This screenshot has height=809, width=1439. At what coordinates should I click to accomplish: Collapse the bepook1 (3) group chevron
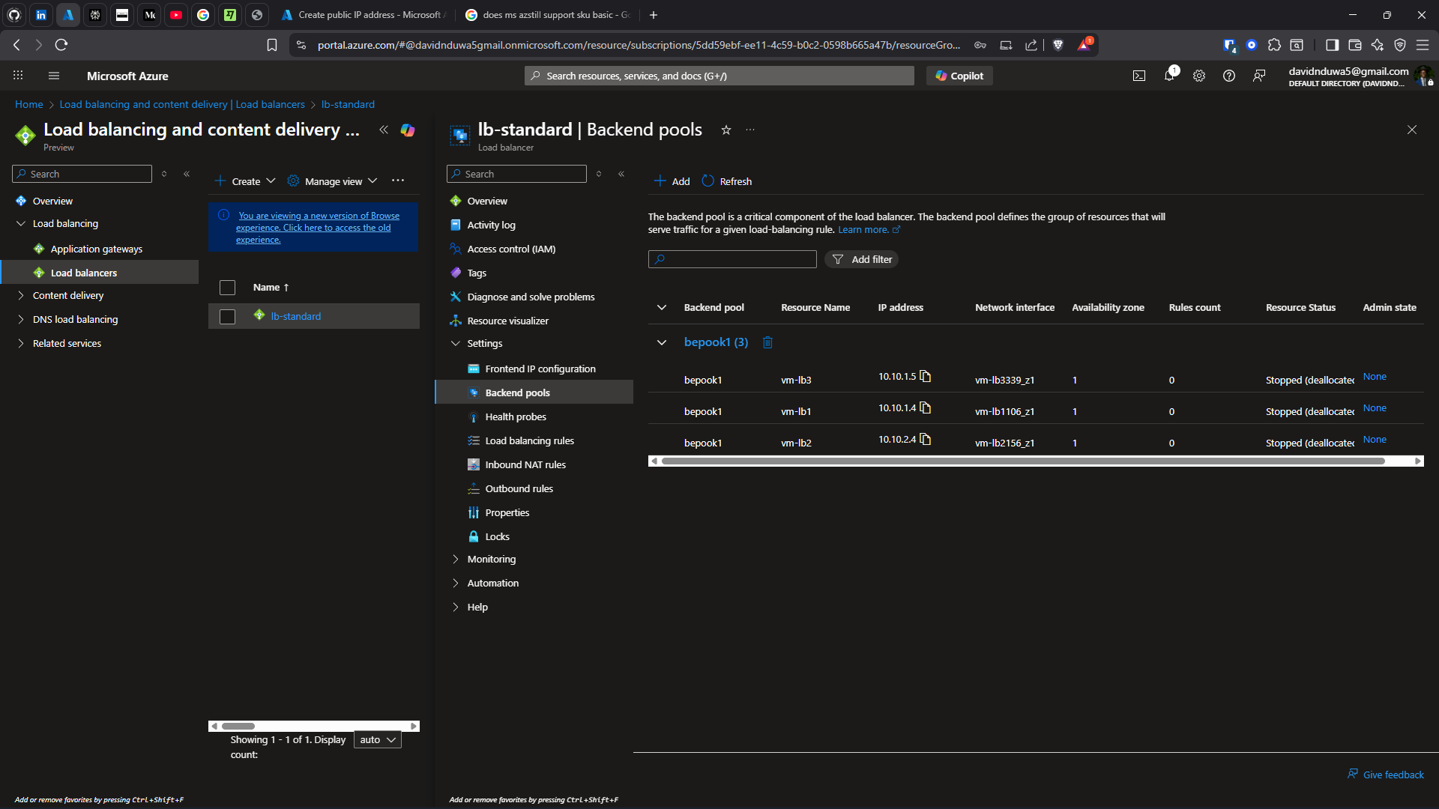tap(662, 342)
